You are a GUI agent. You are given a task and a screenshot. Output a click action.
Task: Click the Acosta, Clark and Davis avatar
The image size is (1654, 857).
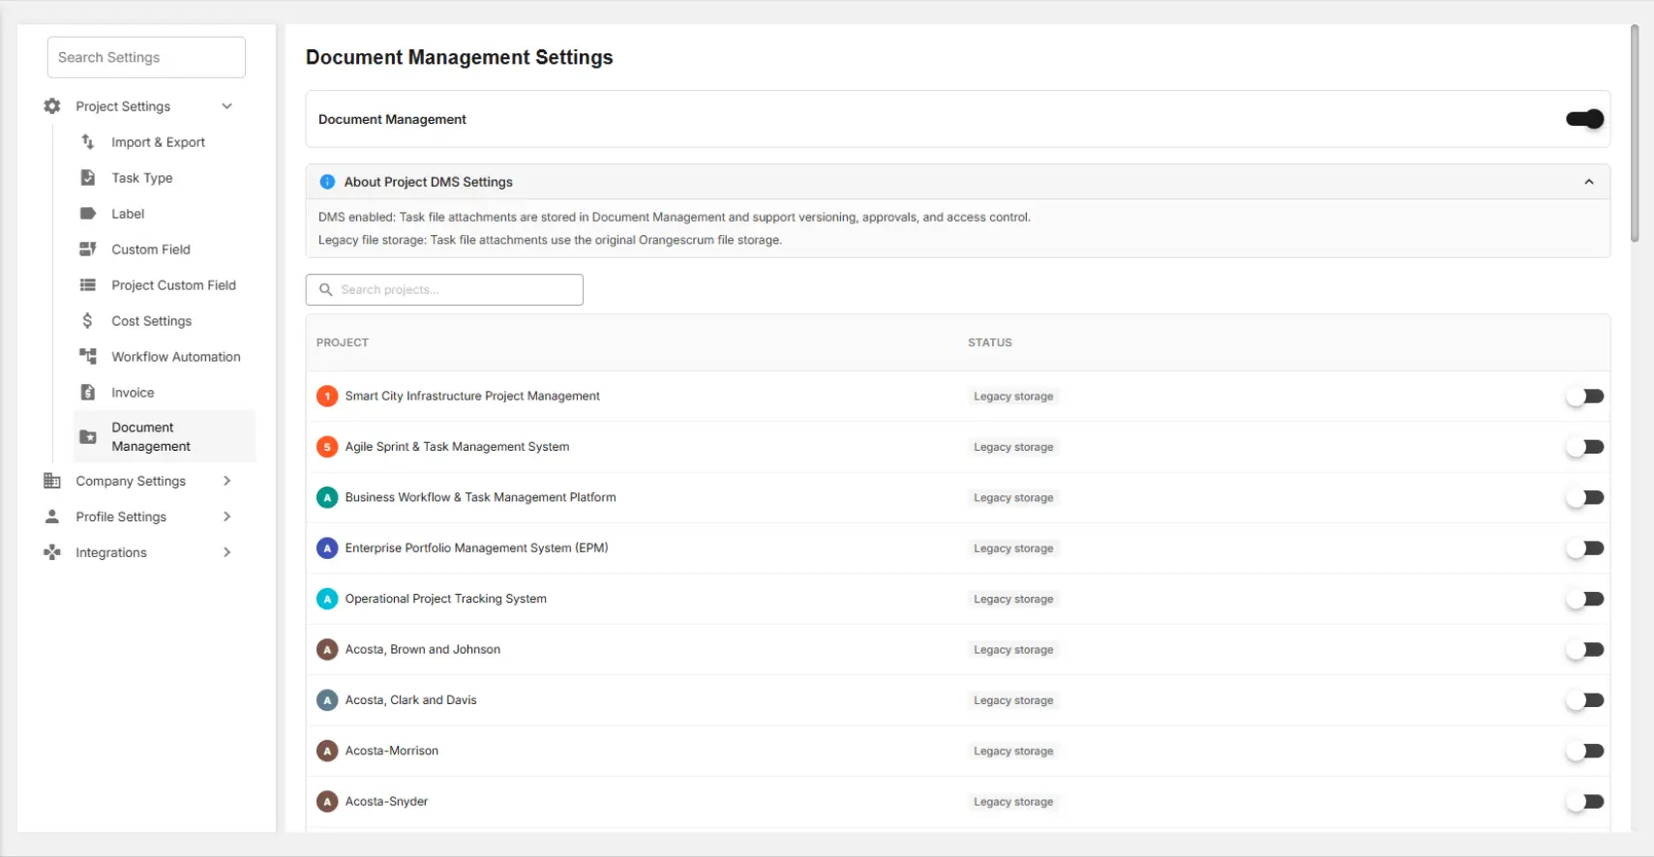pyautogui.click(x=327, y=700)
